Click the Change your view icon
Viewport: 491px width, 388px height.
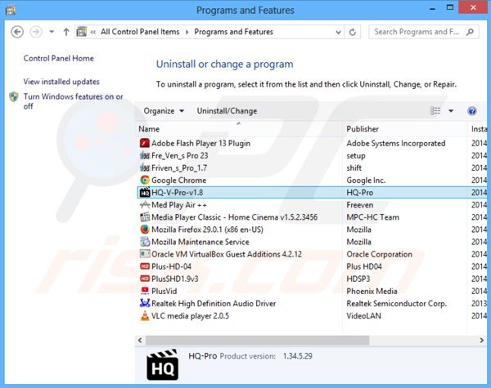[435, 111]
